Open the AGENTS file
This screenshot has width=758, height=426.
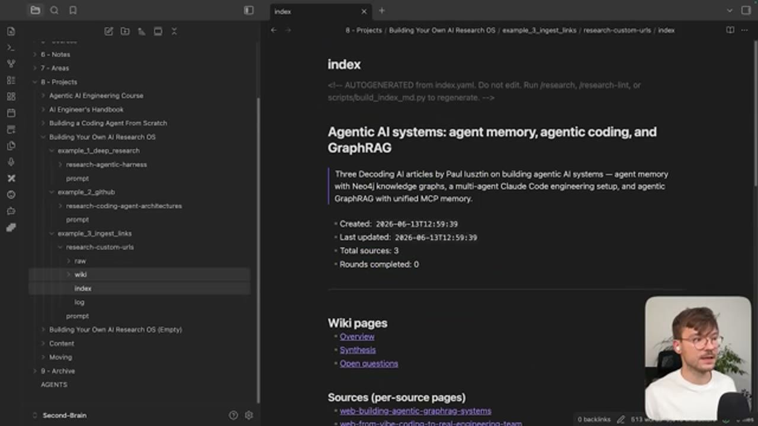54,385
